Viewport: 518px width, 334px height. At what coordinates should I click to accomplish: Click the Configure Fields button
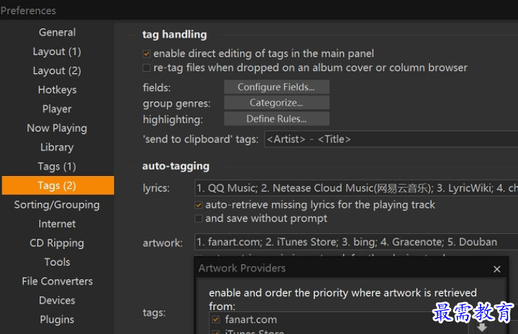pyautogui.click(x=276, y=87)
